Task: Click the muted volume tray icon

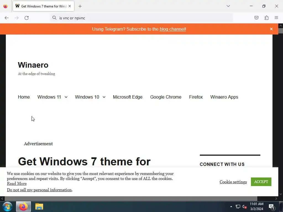Action: pyautogui.click(x=244, y=206)
